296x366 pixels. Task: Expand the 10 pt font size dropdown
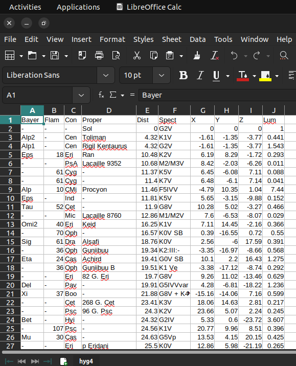[x=162, y=75]
